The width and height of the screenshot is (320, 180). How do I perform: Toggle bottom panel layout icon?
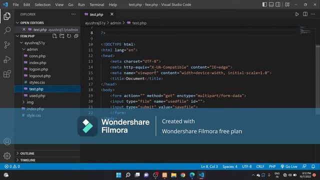coord(271,4)
